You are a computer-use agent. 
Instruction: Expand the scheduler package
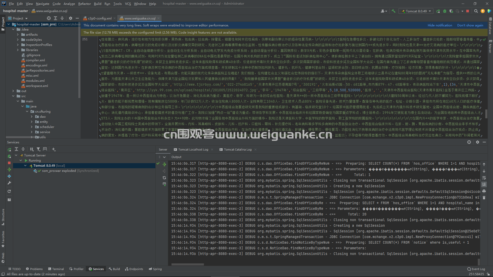point(32,127)
